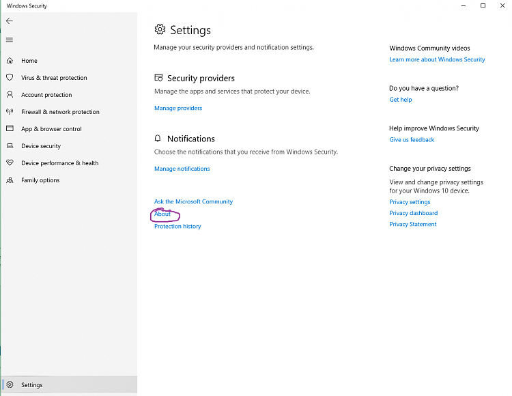
Task: Select Family options in sidebar
Action: click(40, 180)
